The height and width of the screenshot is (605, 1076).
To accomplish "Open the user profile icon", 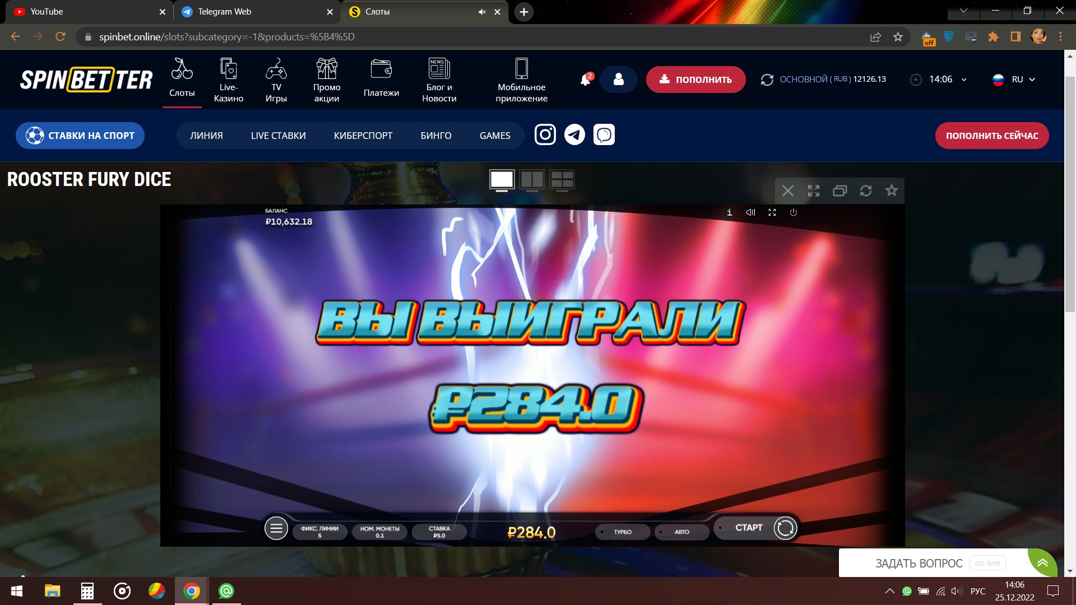I will coord(618,80).
